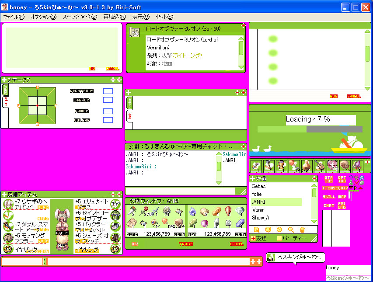Viewport: 373px width, 282px height.
Task: Click the skill scroll icon beside Lord of Vermilion
Action: [134, 32]
